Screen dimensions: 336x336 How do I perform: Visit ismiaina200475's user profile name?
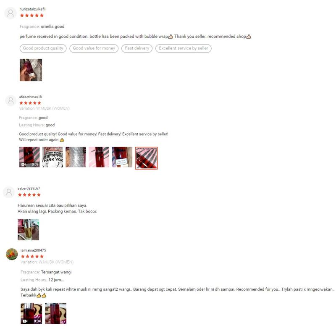pos(33,250)
